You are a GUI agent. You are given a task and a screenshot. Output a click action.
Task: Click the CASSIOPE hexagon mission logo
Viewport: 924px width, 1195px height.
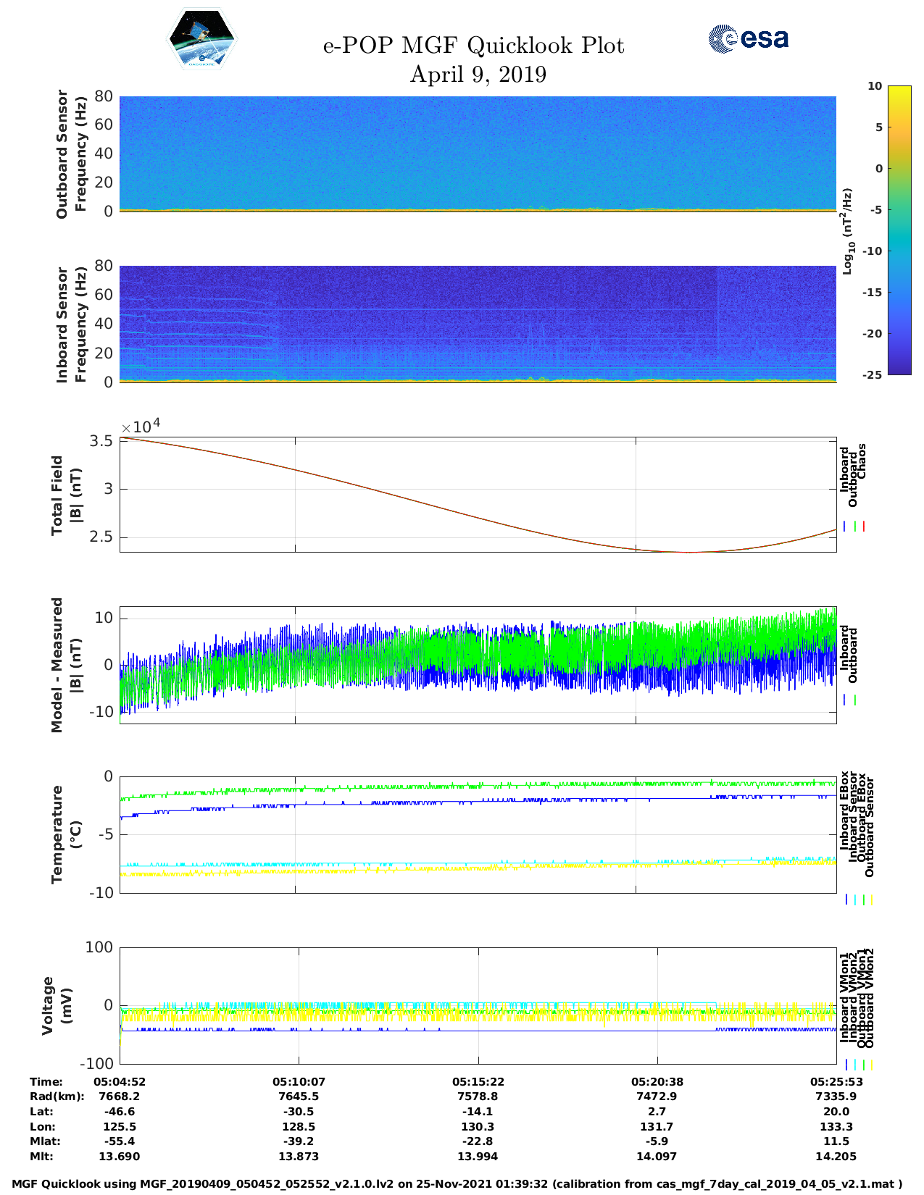201,39
